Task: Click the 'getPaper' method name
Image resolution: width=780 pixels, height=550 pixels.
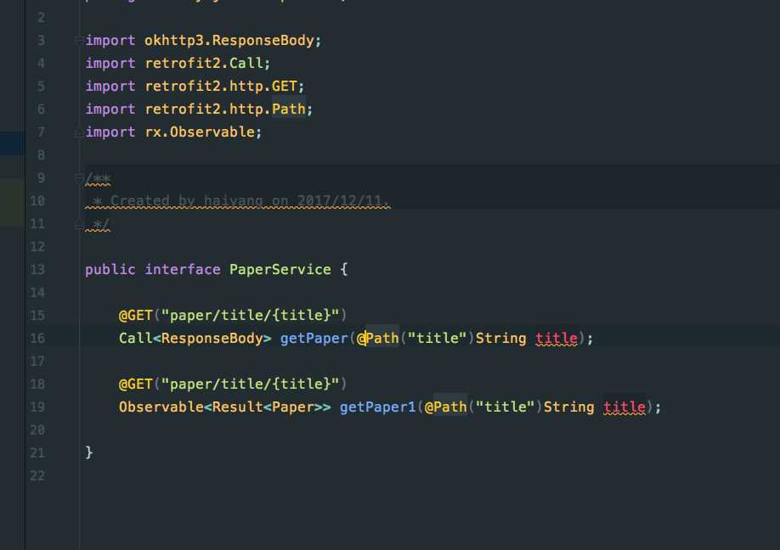Action: (314, 339)
